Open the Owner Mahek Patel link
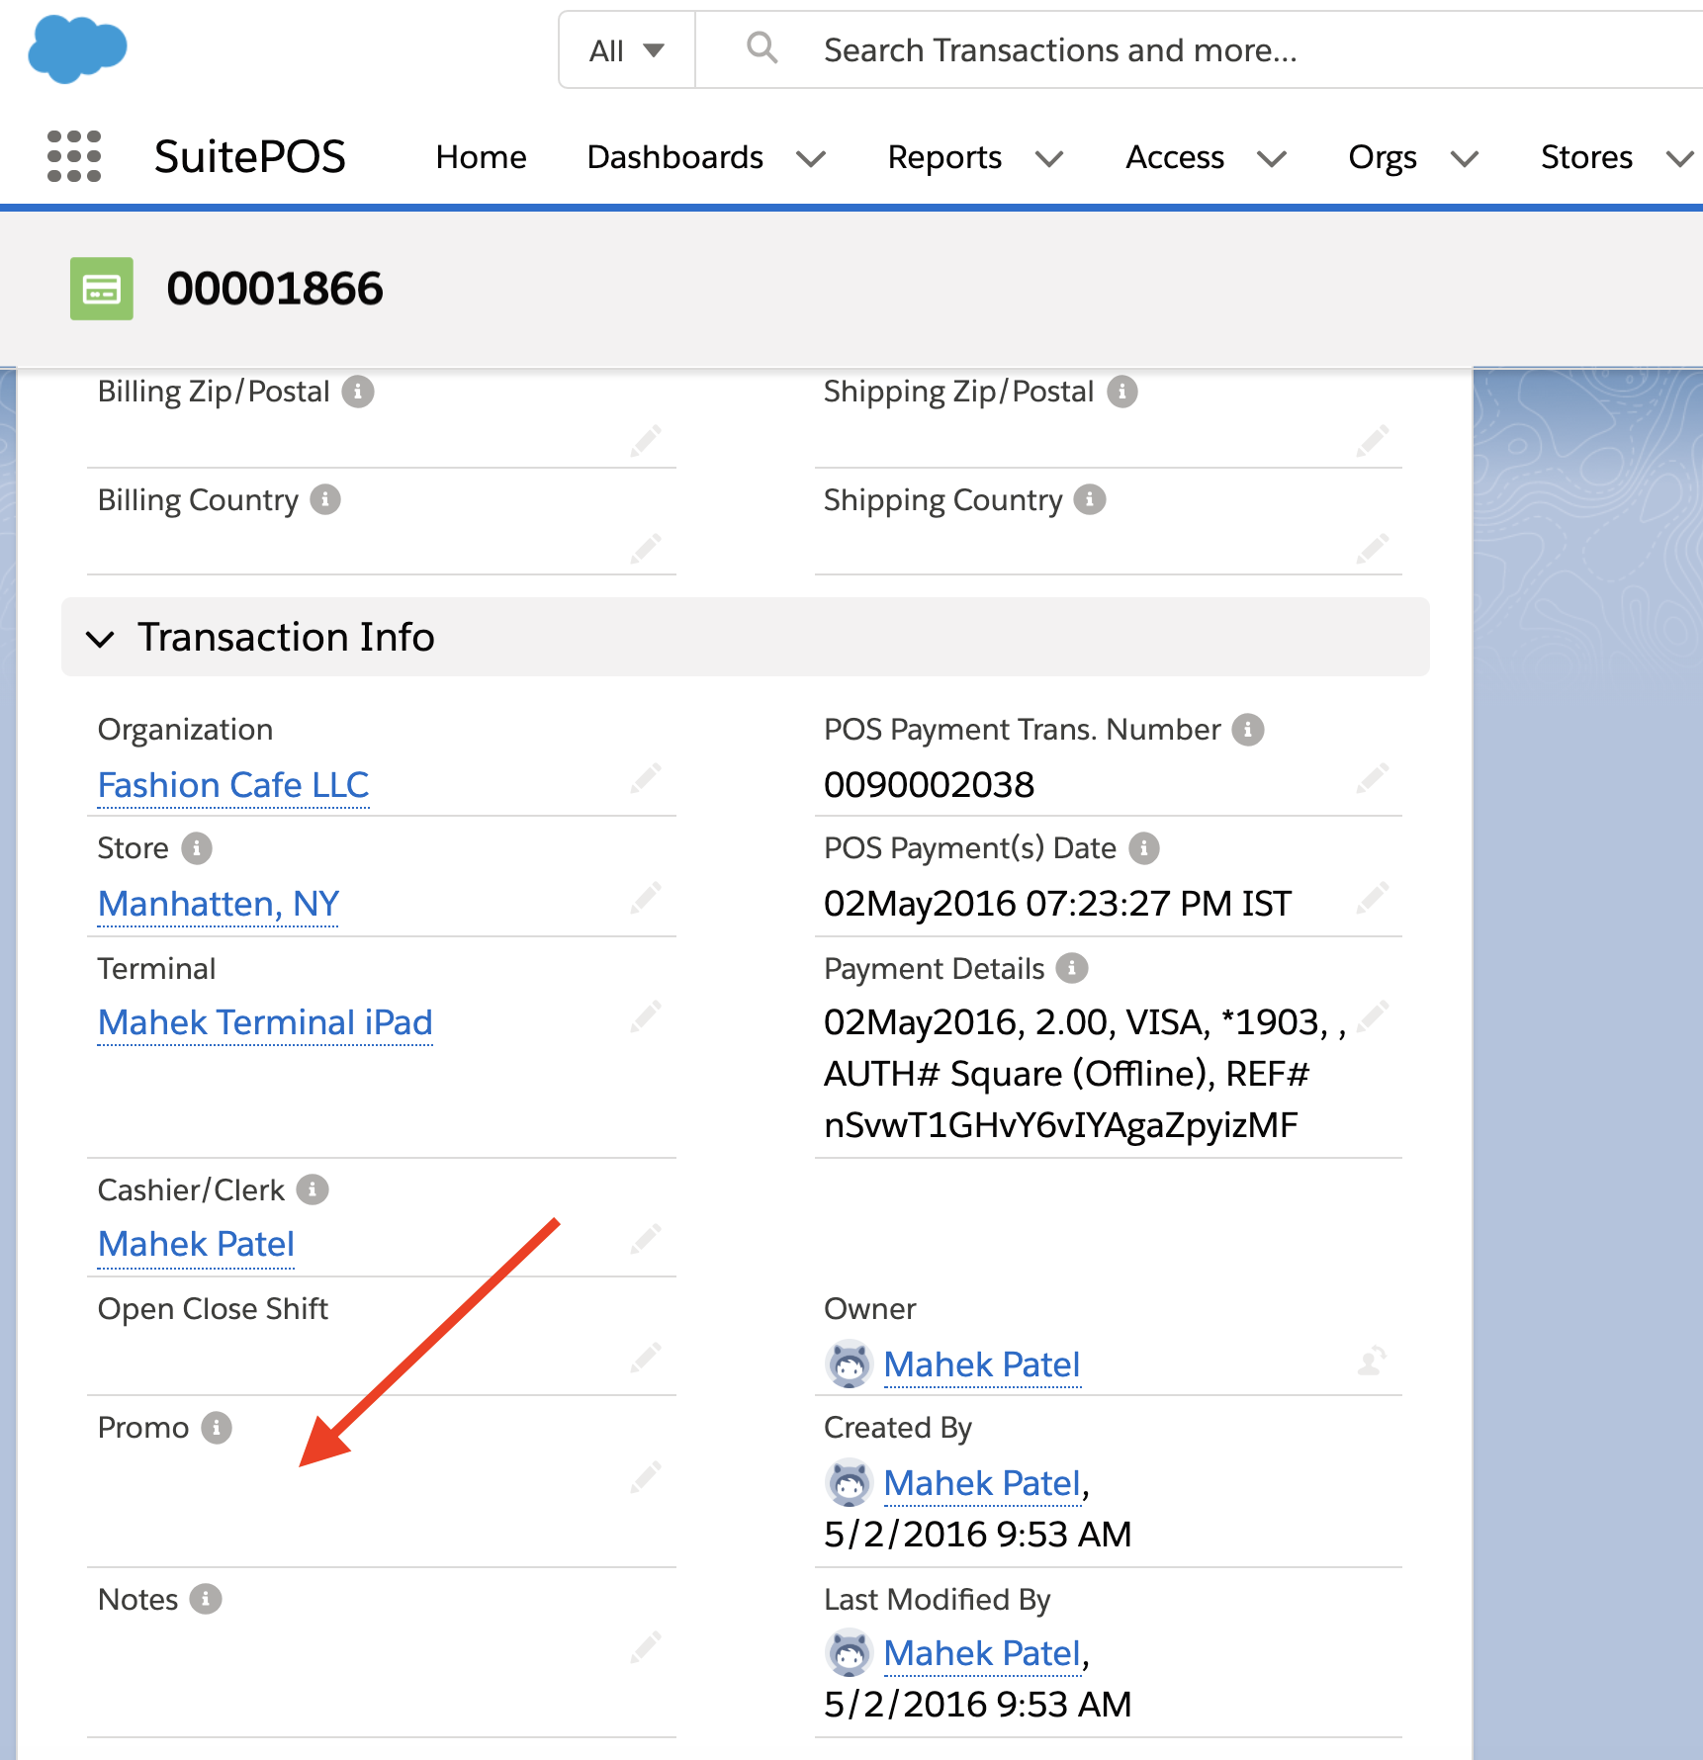The image size is (1703, 1760). coord(982,1364)
